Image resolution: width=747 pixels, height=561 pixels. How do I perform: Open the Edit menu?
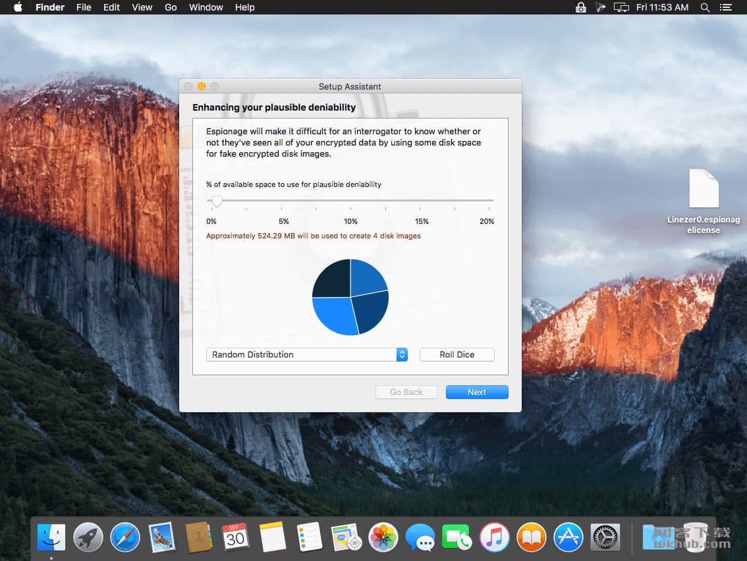click(x=111, y=7)
